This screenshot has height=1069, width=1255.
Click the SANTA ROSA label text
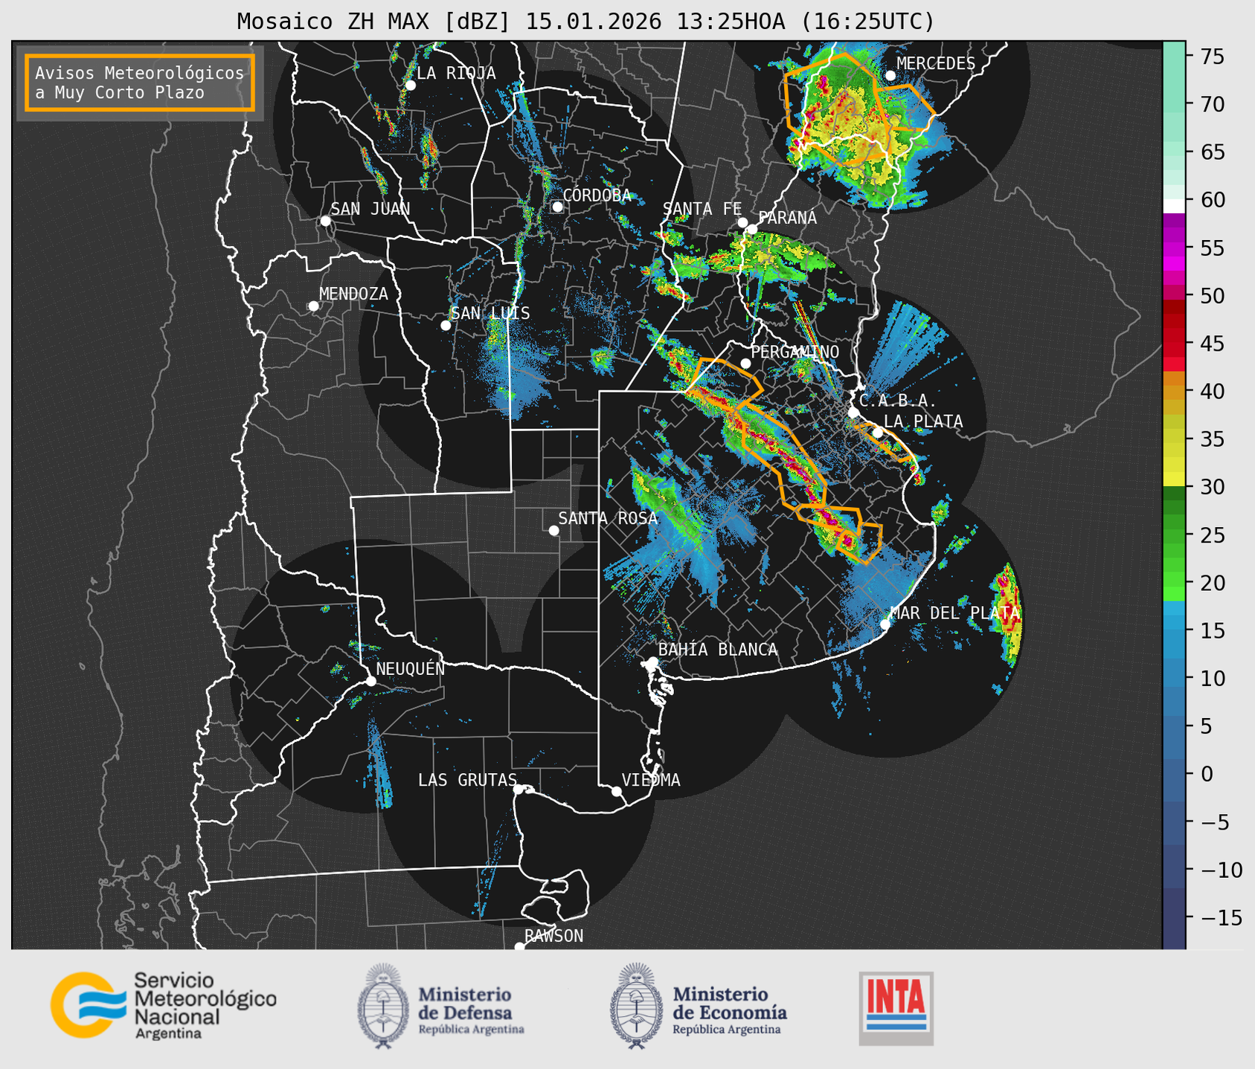tap(608, 518)
